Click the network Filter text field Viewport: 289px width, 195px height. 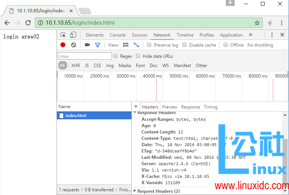[85, 56]
